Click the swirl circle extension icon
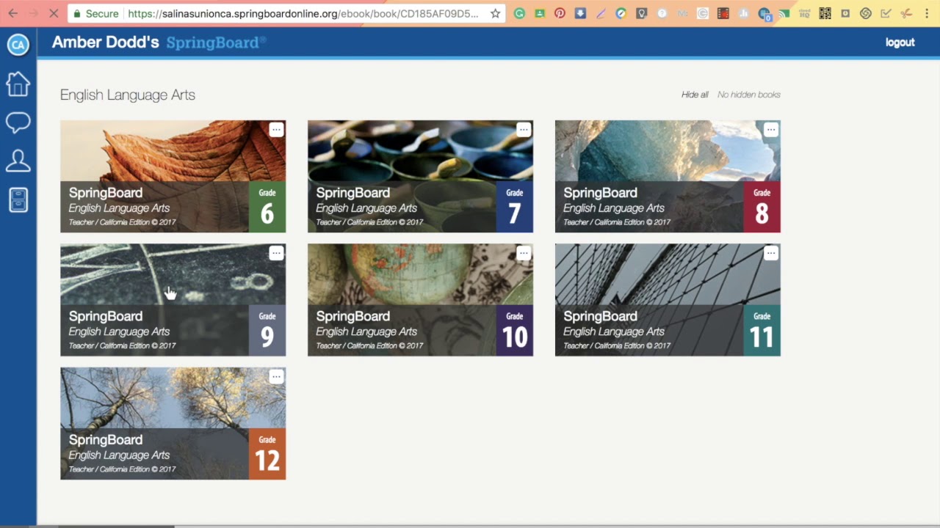The image size is (940, 528). [x=865, y=13]
